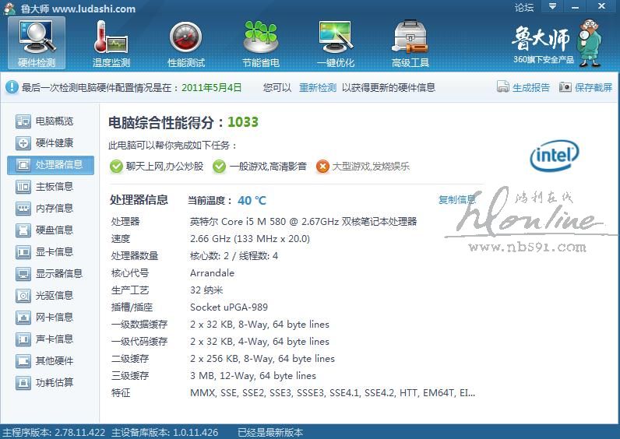Select 处理器信息 in the sidebar
Screen dimensions: 620x439
50,165
